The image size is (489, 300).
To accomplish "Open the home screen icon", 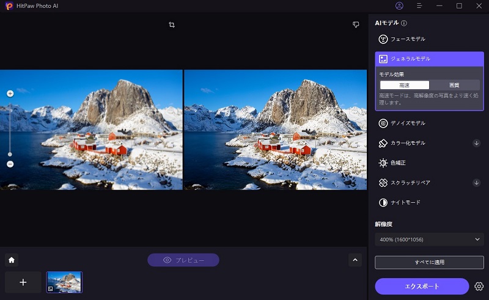I will pos(12,260).
